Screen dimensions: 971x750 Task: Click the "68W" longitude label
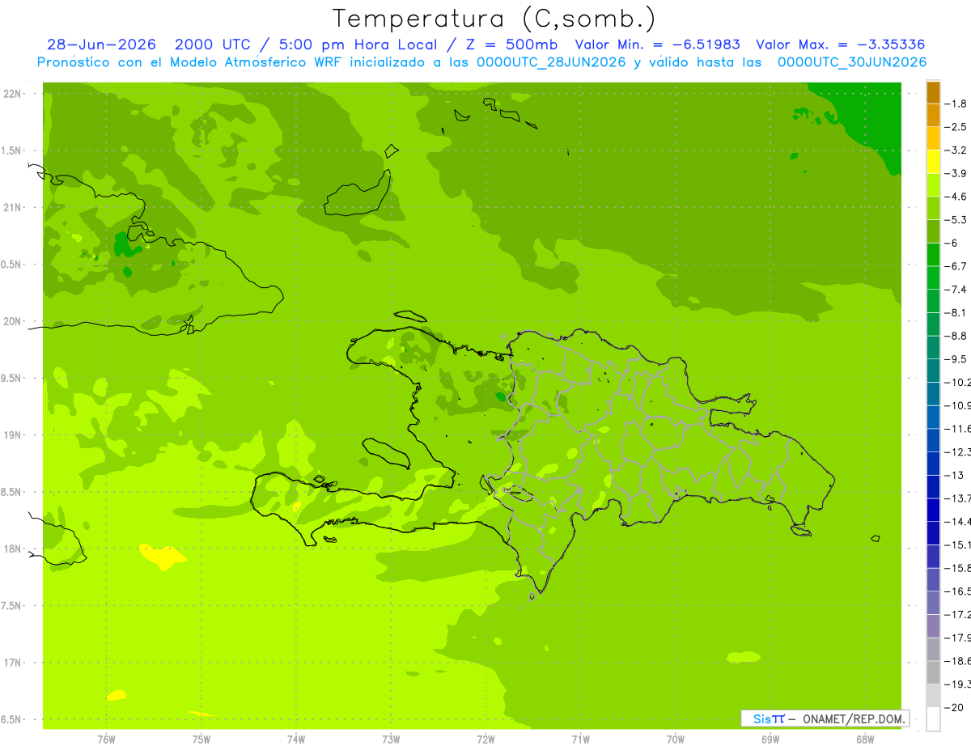[x=865, y=739]
